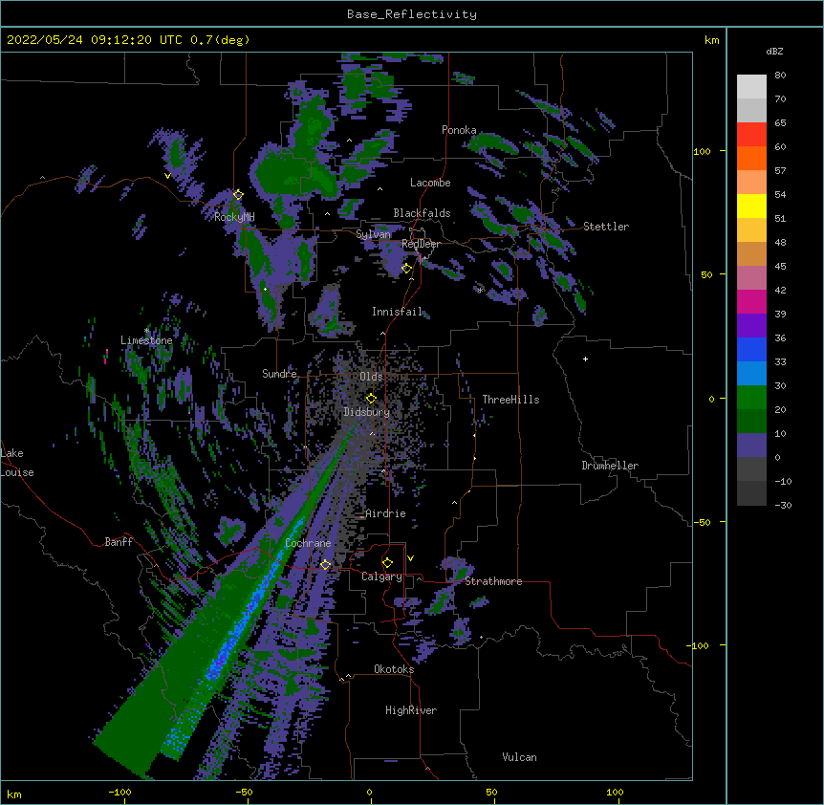Click the Strathmore label
Viewport: 824px width, 805px height.
click(x=493, y=581)
